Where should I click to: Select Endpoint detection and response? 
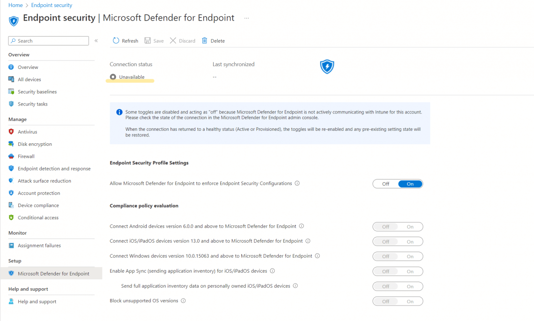point(55,168)
